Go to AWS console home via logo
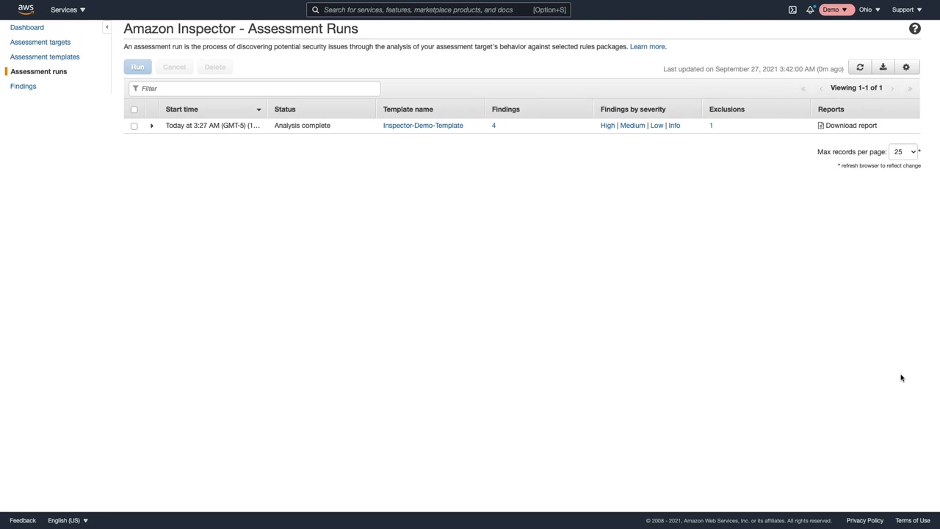The width and height of the screenshot is (940, 529). pyautogui.click(x=26, y=10)
